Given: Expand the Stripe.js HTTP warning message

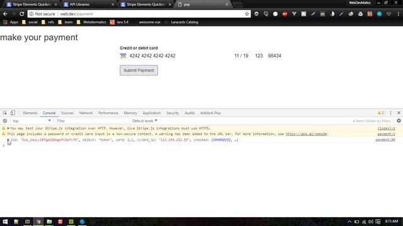Looking at the screenshot, I should coord(8,128).
